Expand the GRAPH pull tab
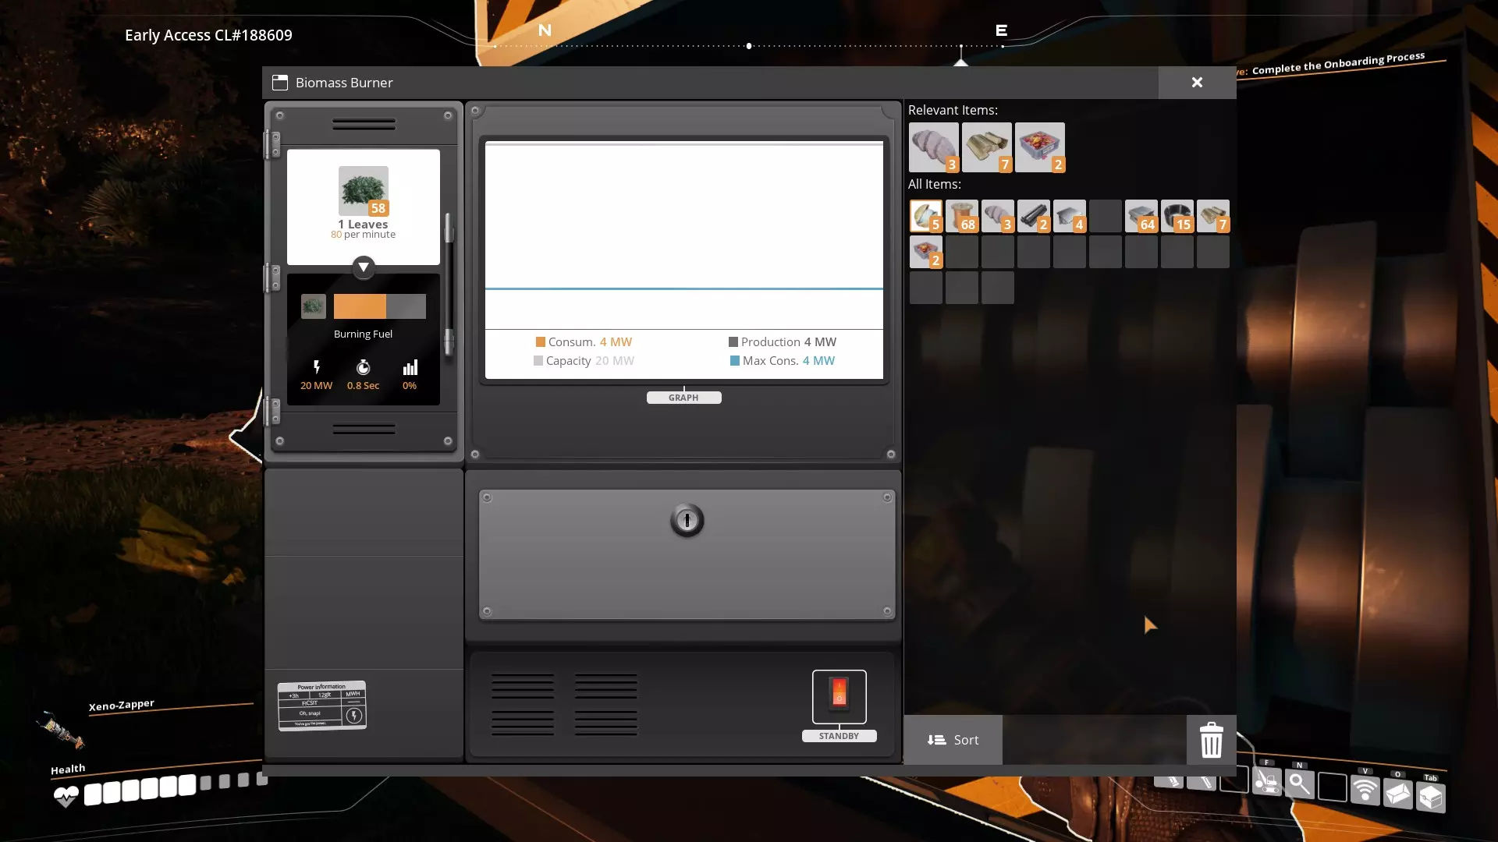The width and height of the screenshot is (1498, 842). 683,398
